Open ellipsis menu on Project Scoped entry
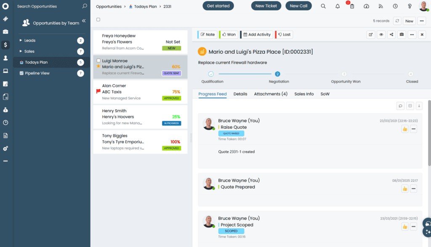This screenshot has height=247, width=431. 413,227
